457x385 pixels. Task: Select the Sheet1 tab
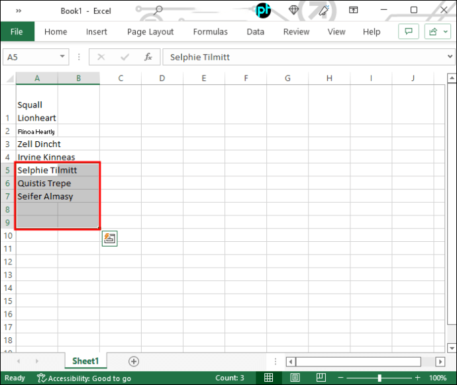[85, 361]
